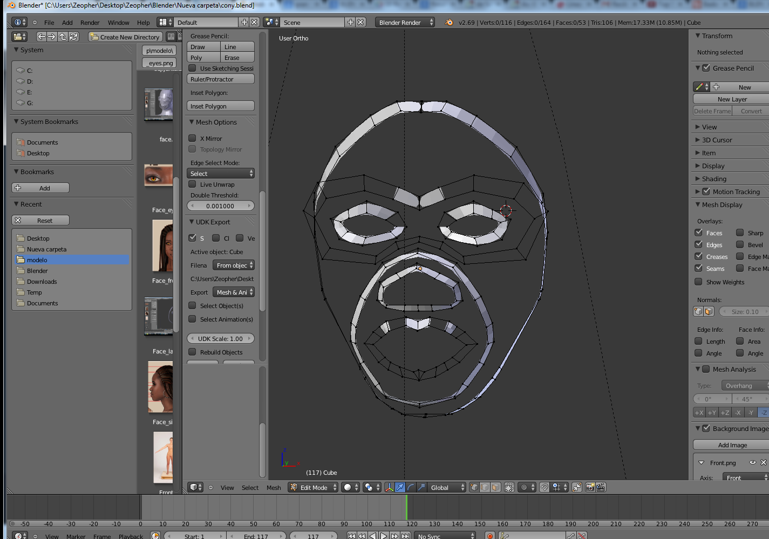769x539 pixels.
Task: Expand the 3D Cursor panel
Action: pos(717,140)
